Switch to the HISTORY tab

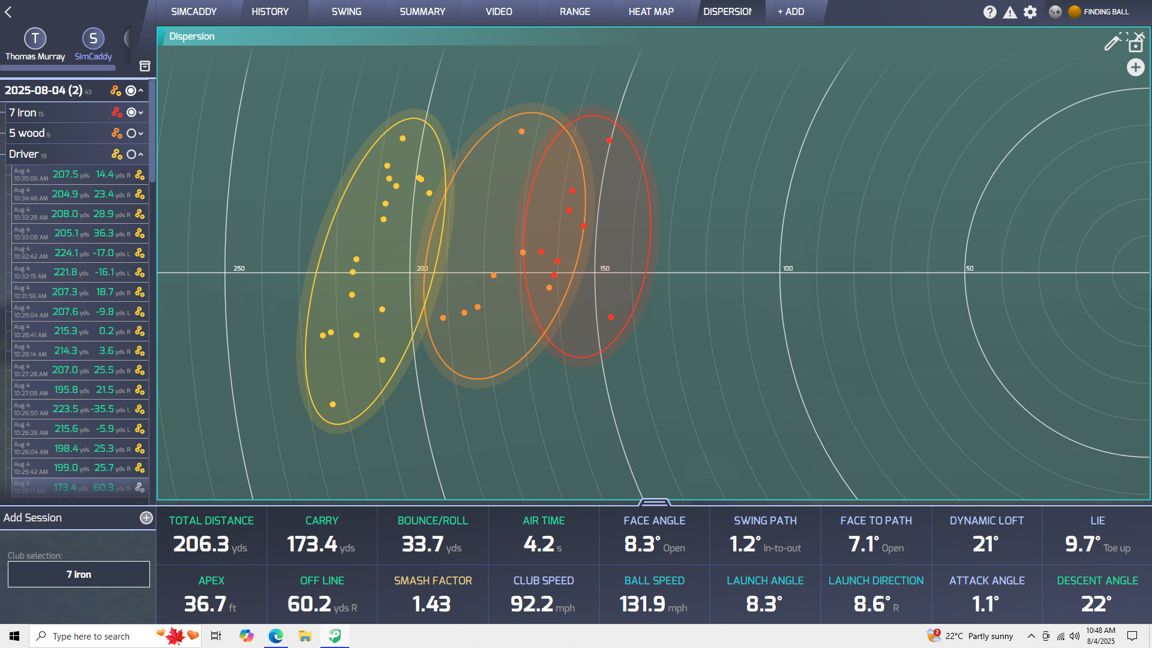click(x=270, y=12)
